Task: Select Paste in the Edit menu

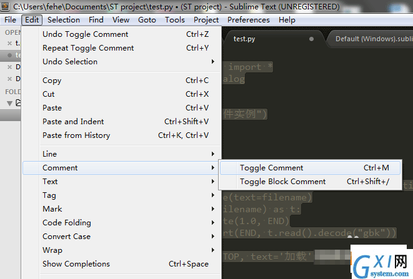Action: coord(121,107)
